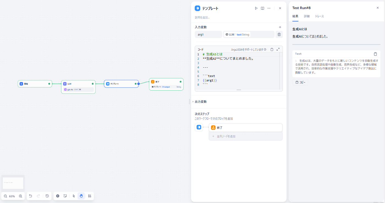Expand the 出力変数 section
Viewport: 385px width, 203px height.
200,101
